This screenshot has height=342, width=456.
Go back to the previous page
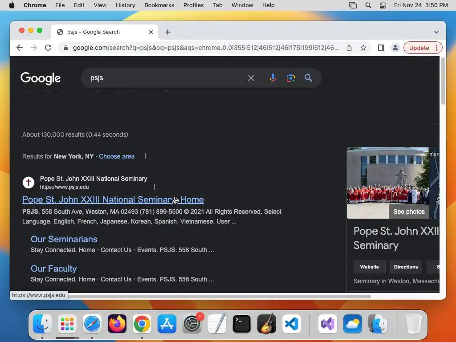click(x=20, y=48)
